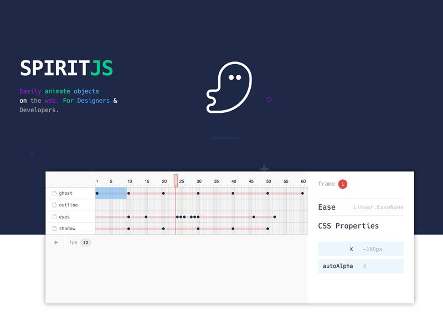Select eyes keyframe at frame 52
This screenshot has height=332, width=443.
tap(275, 217)
